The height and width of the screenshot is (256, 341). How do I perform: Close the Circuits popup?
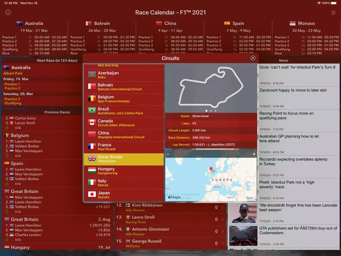click(253, 58)
